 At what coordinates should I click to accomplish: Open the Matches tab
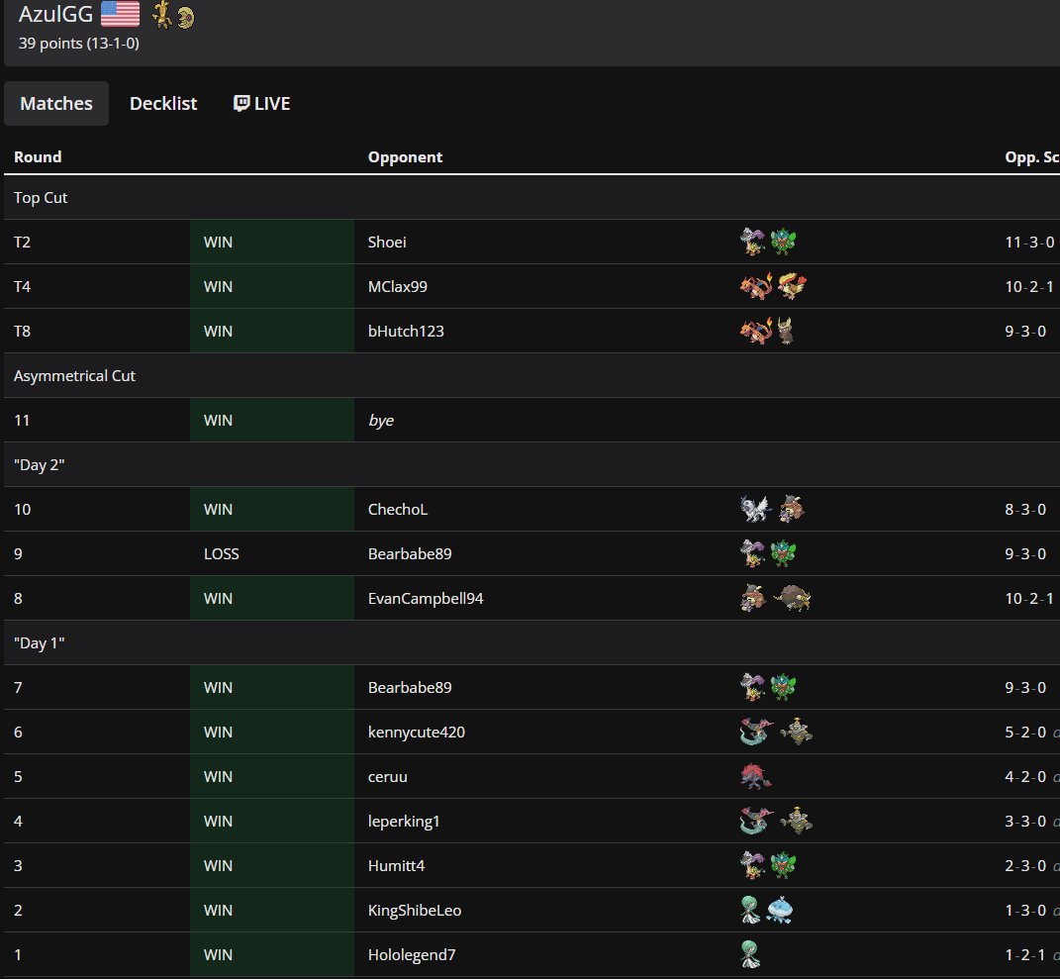55,103
